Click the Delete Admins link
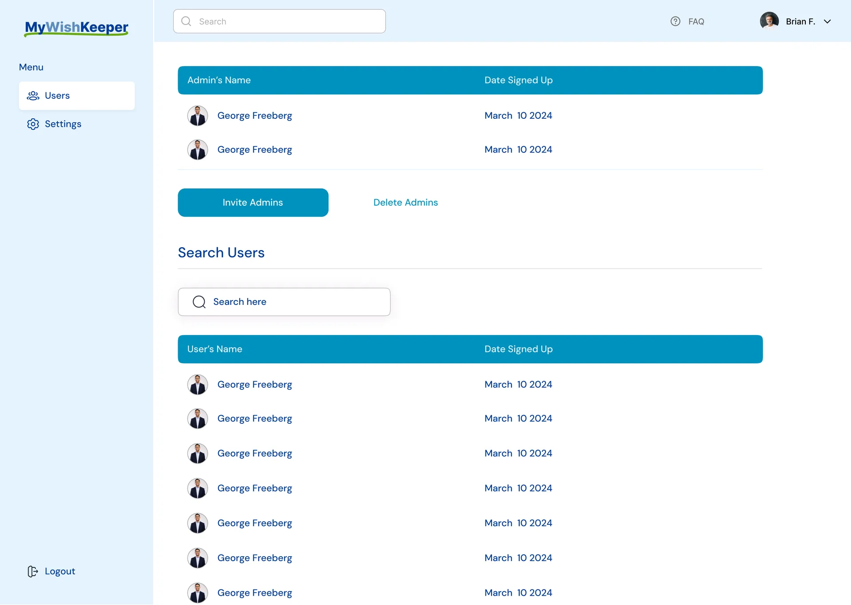 tap(406, 203)
